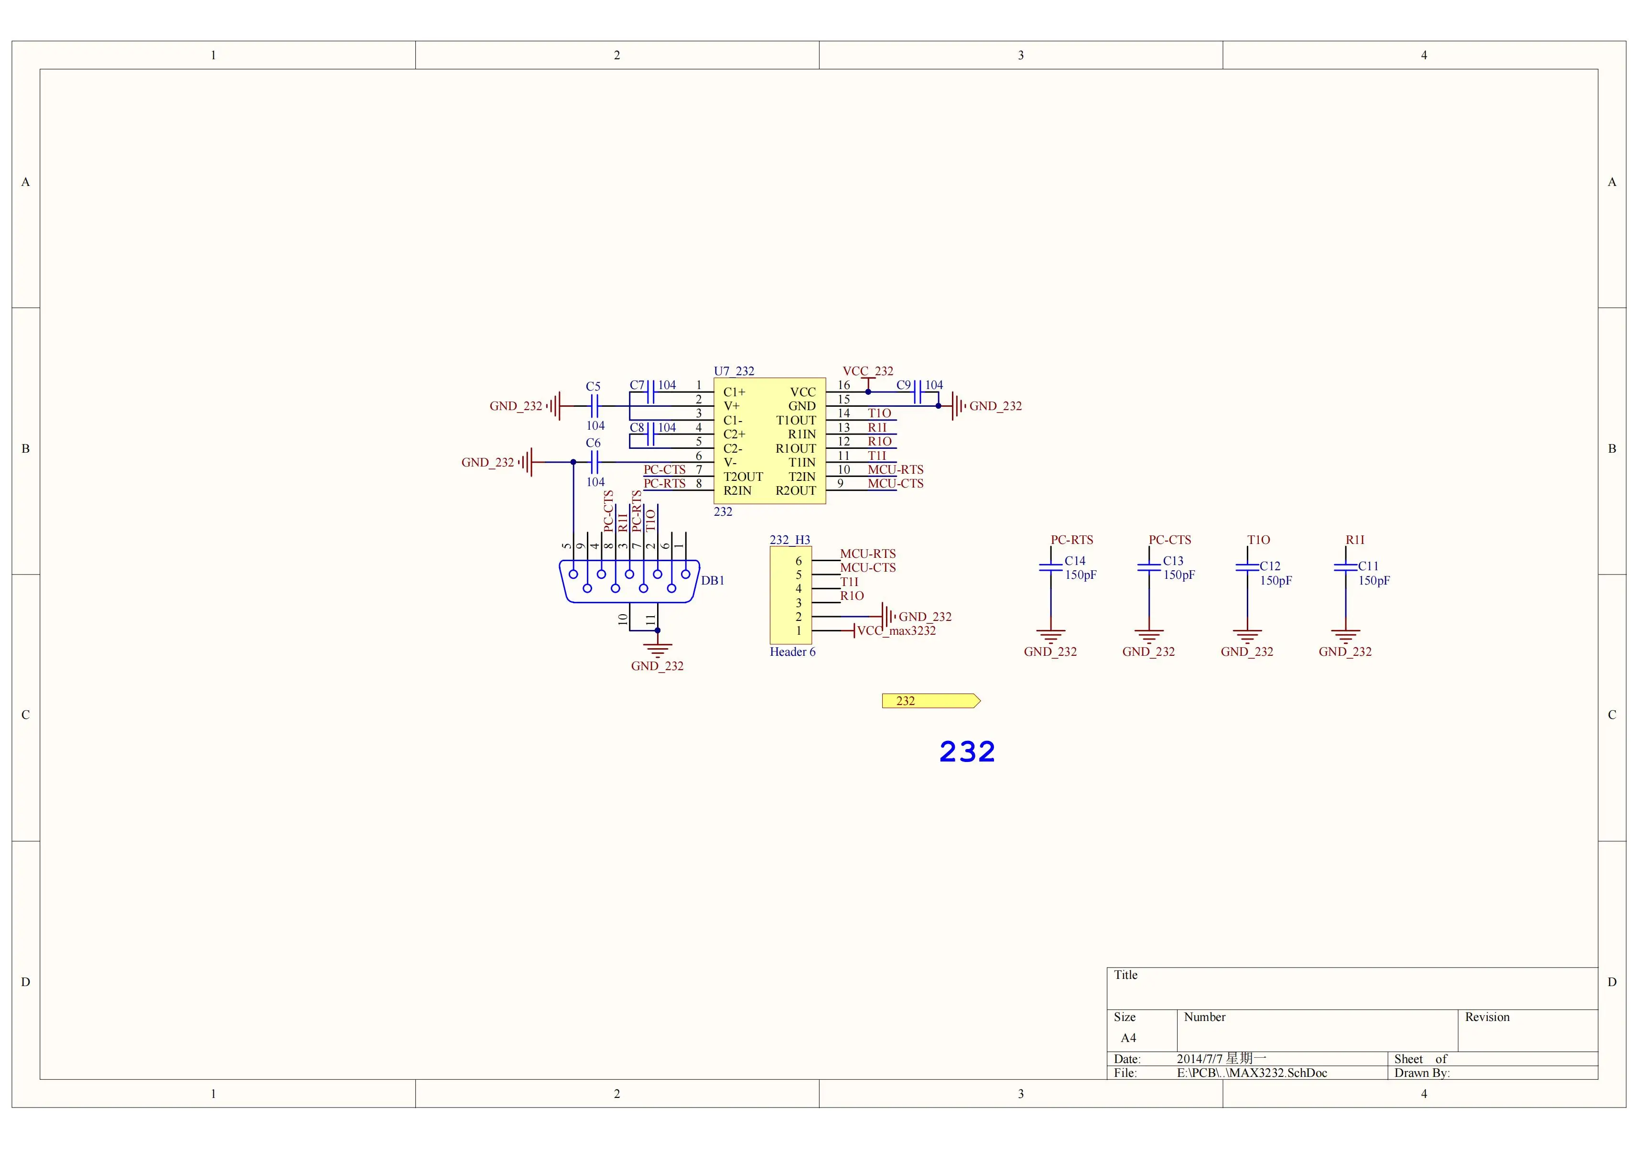Select capacitor C11 on R1I net
This screenshot has height=1151, width=1643.
[x=1345, y=567]
